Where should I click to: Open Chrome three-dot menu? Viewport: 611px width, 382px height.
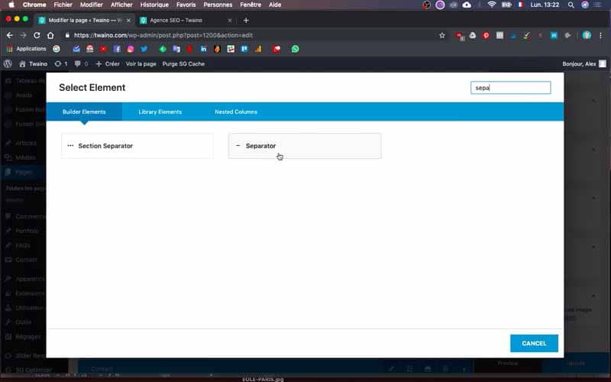tap(600, 35)
